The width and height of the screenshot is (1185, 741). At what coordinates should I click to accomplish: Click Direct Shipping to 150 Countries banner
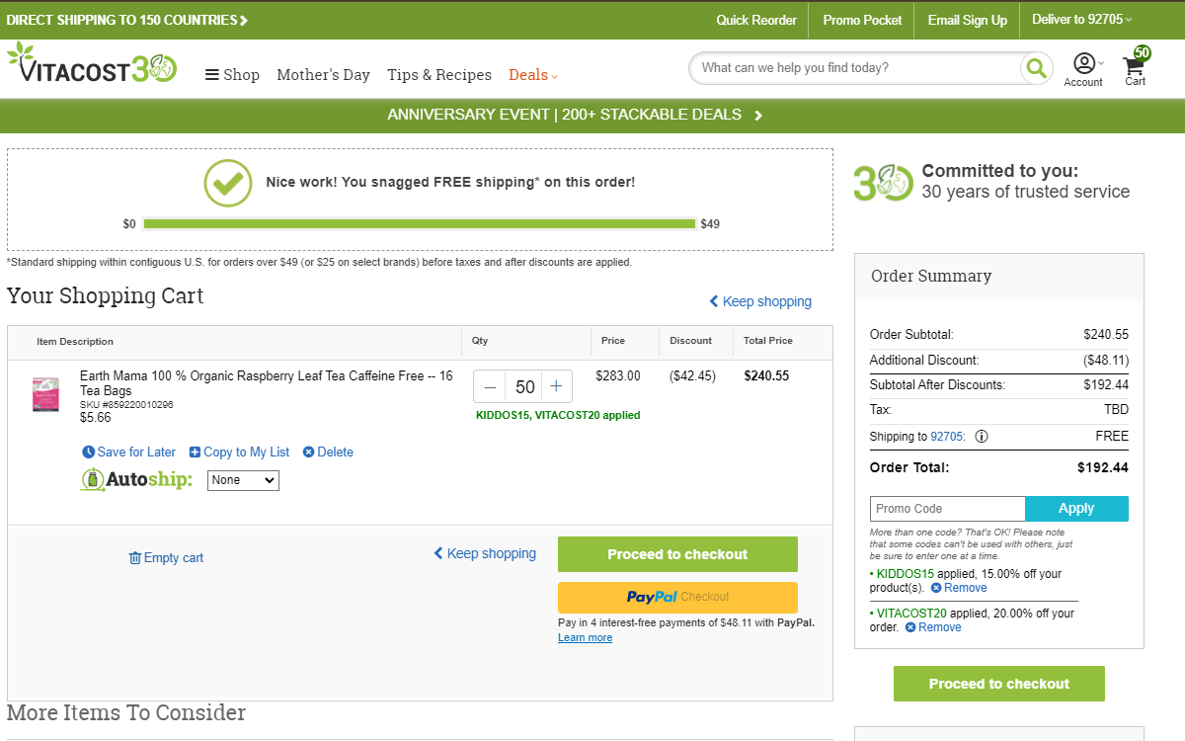point(127,20)
